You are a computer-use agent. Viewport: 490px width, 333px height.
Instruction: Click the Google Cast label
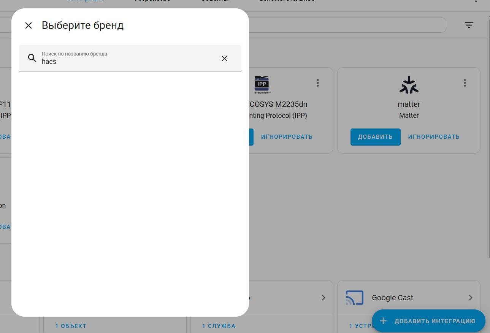(x=392, y=298)
